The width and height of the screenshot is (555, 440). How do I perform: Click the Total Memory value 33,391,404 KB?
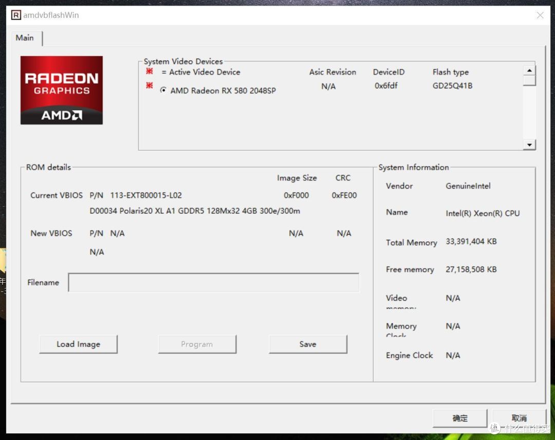click(471, 242)
